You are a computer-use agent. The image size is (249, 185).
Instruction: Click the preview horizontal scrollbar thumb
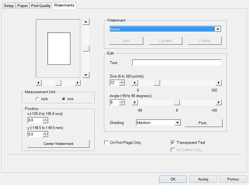click(x=58, y=83)
